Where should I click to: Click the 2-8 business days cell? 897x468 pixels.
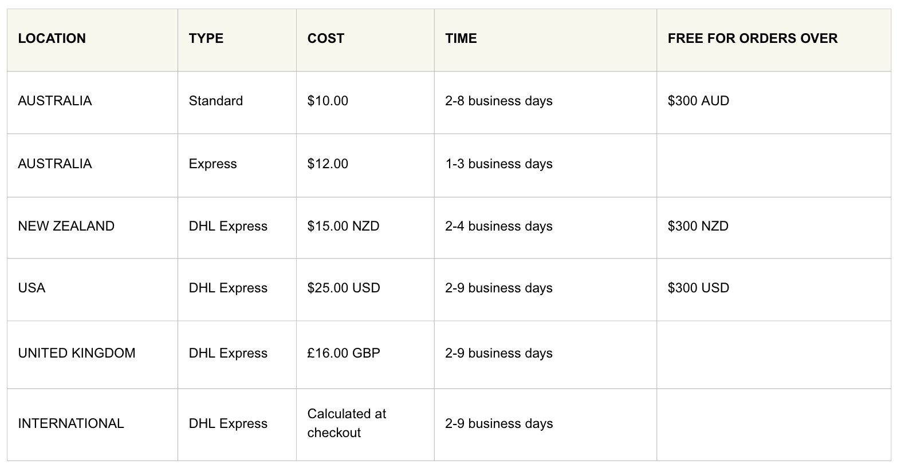tap(499, 101)
